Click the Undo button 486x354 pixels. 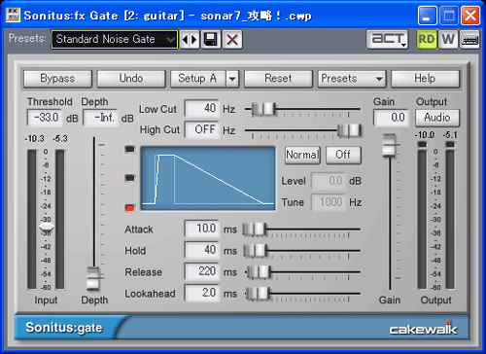(131, 79)
